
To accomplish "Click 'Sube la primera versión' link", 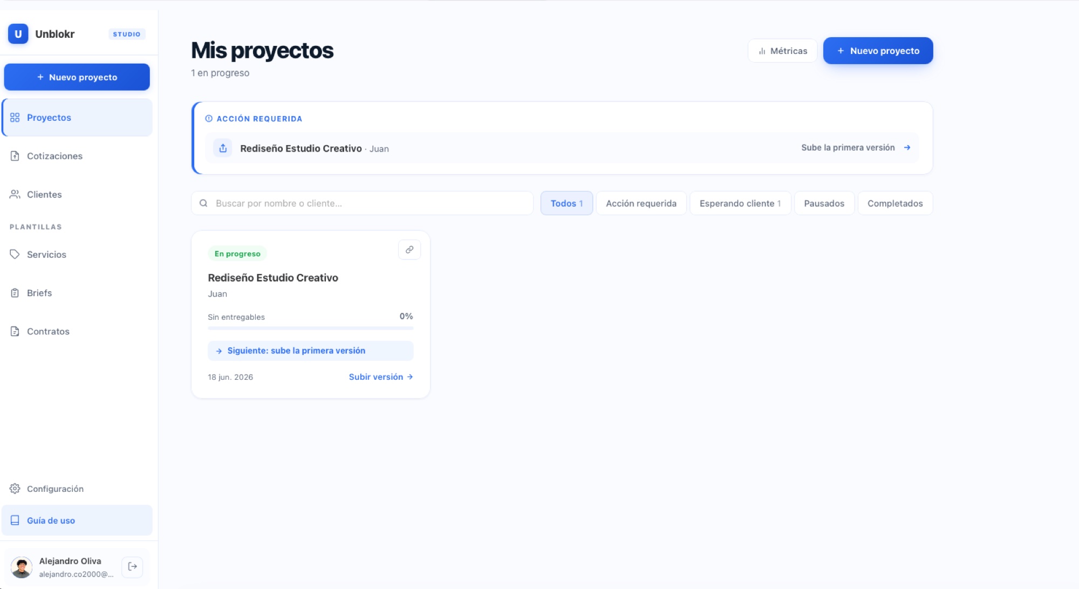I will 848,148.
